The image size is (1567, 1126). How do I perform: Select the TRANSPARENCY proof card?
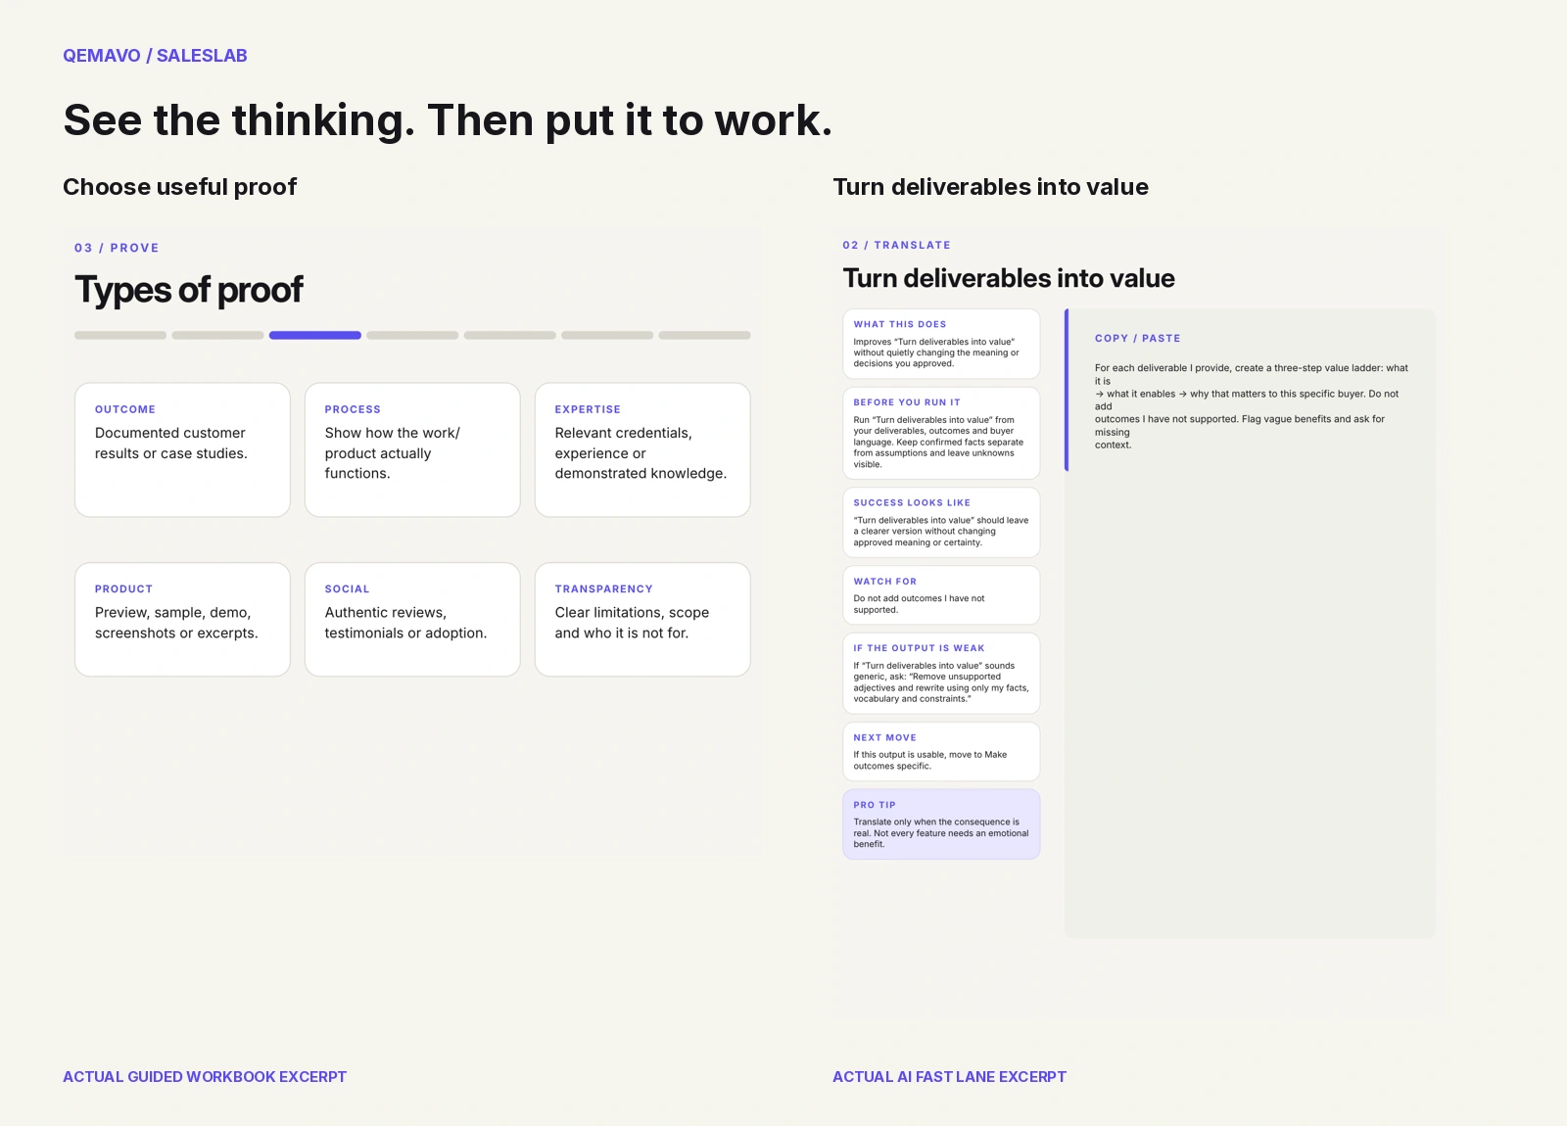pyautogui.click(x=642, y=619)
